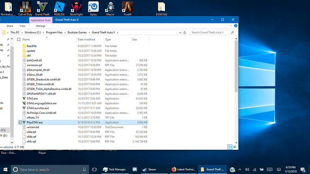This screenshot has height=174, width=310.
Task: Go to Windows (C:) in breadcrumb
Action: [33, 32]
